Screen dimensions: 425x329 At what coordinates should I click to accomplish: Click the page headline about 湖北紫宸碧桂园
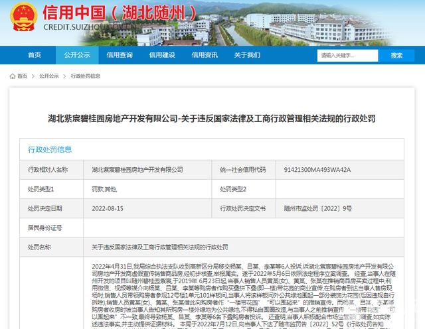point(212,118)
